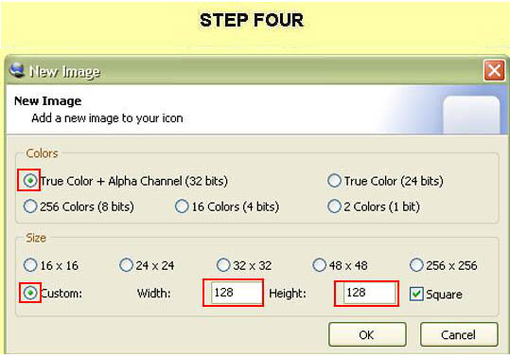Pick the 16 Colors (4 bits) option

tap(182, 206)
